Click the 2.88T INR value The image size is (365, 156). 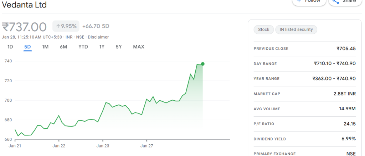pos(345,94)
